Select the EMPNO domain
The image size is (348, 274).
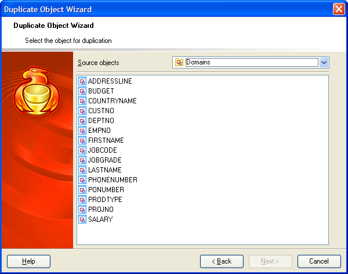(x=99, y=131)
